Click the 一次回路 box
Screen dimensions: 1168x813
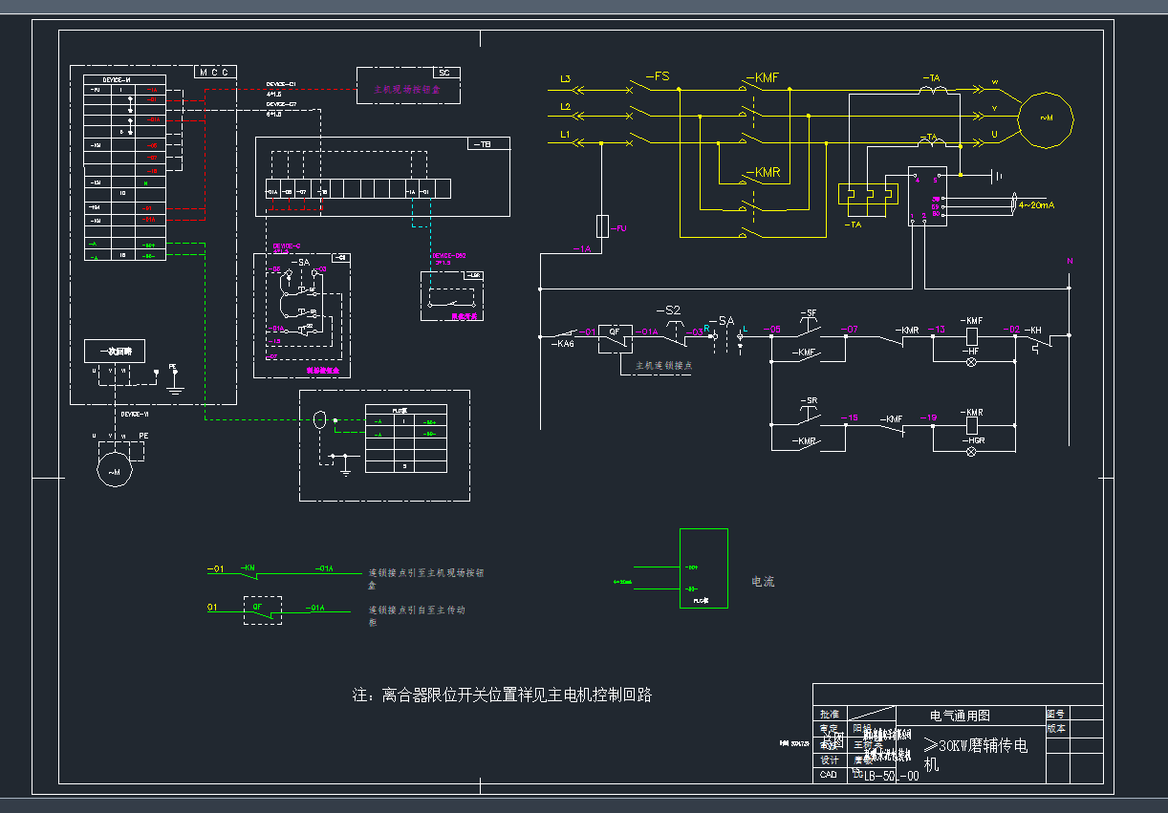pos(115,352)
